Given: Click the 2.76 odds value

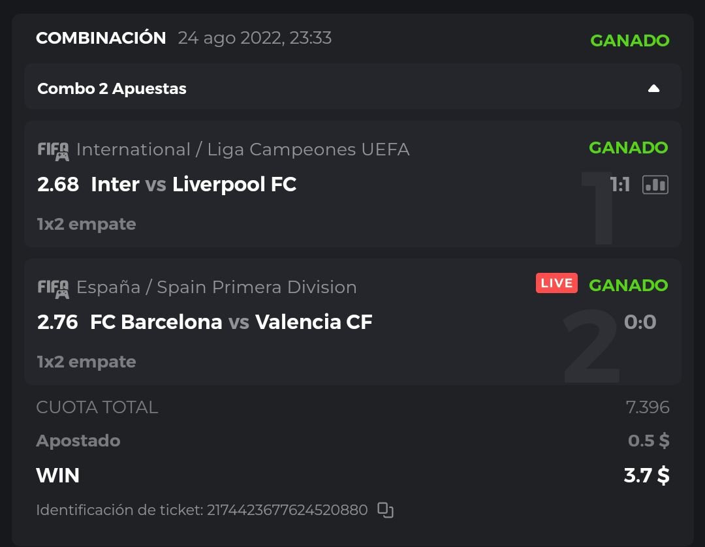Looking at the screenshot, I should (x=57, y=322).
